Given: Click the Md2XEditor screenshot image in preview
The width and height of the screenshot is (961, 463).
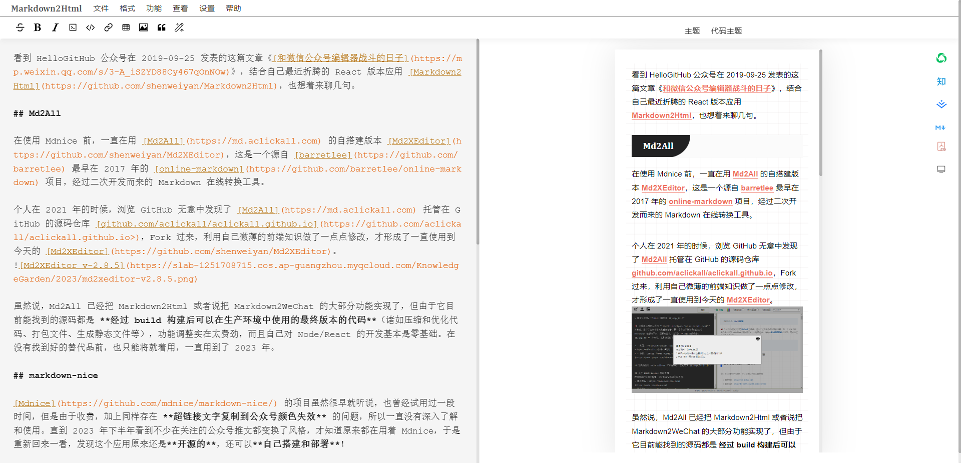Looking at the screenshot, I should coord(717,349).
